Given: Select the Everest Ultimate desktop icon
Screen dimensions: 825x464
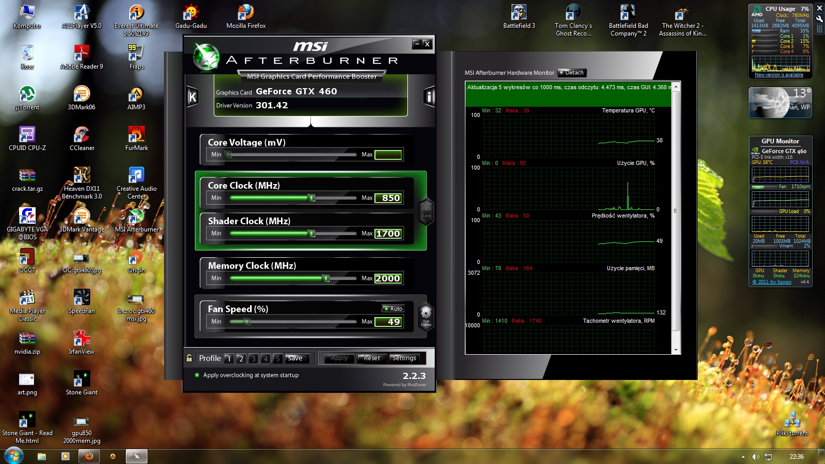Looking at the screenshot, I should (x=137, y=21).
